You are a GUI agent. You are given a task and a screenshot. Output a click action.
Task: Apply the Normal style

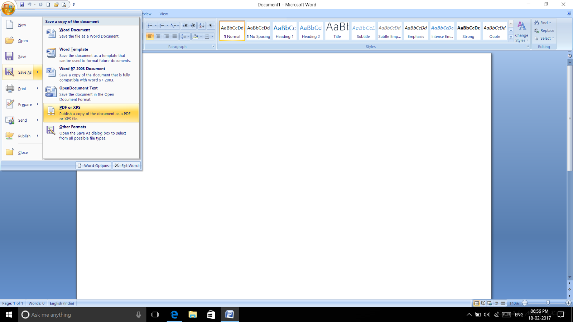point(232,30)
